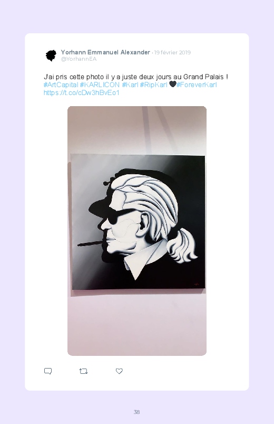Open the tweet's 19 février 2019 date

[x=172, y=52]
